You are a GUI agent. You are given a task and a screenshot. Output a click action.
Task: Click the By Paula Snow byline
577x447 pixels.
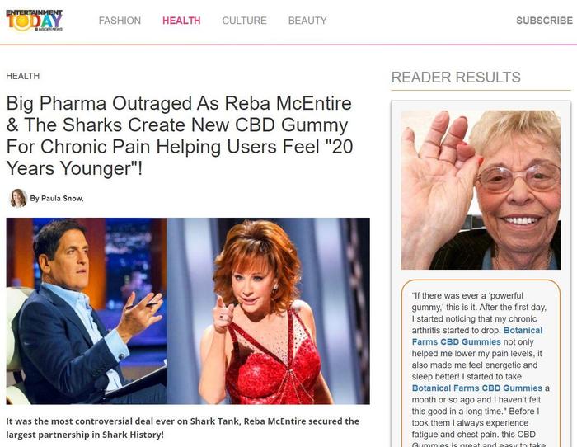click(57, 198)
